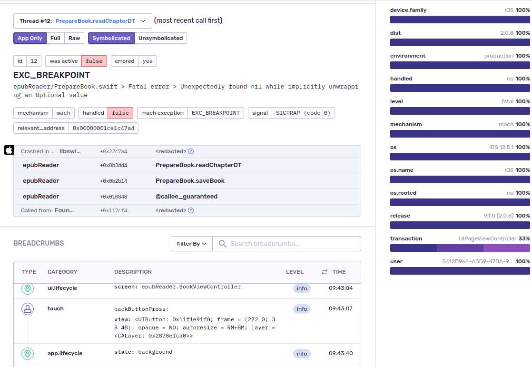Screen dimensions: 532x367
Task: Switch stack trace to Raw view
Action: [74, 38]
